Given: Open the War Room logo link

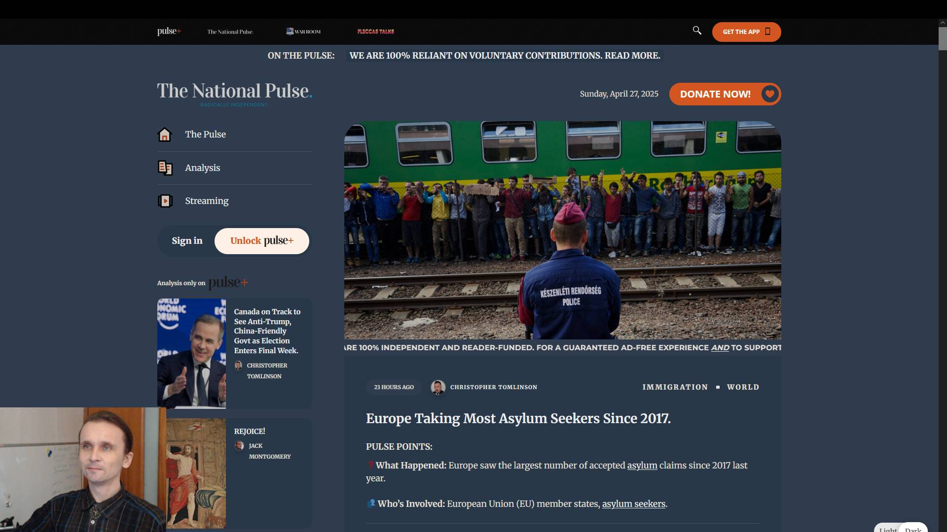Looking at the screenshot, I should [x=303, y=32].
